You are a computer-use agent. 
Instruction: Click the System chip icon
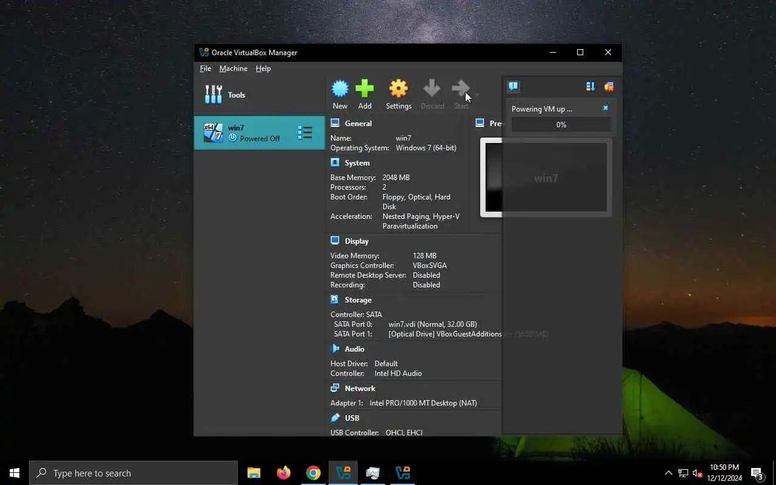tap(335, 162)
